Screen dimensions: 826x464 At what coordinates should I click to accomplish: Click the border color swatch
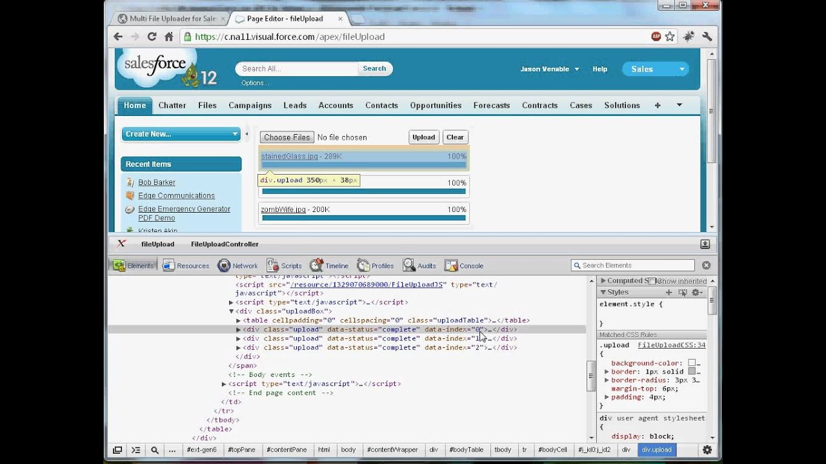(692, 372)
